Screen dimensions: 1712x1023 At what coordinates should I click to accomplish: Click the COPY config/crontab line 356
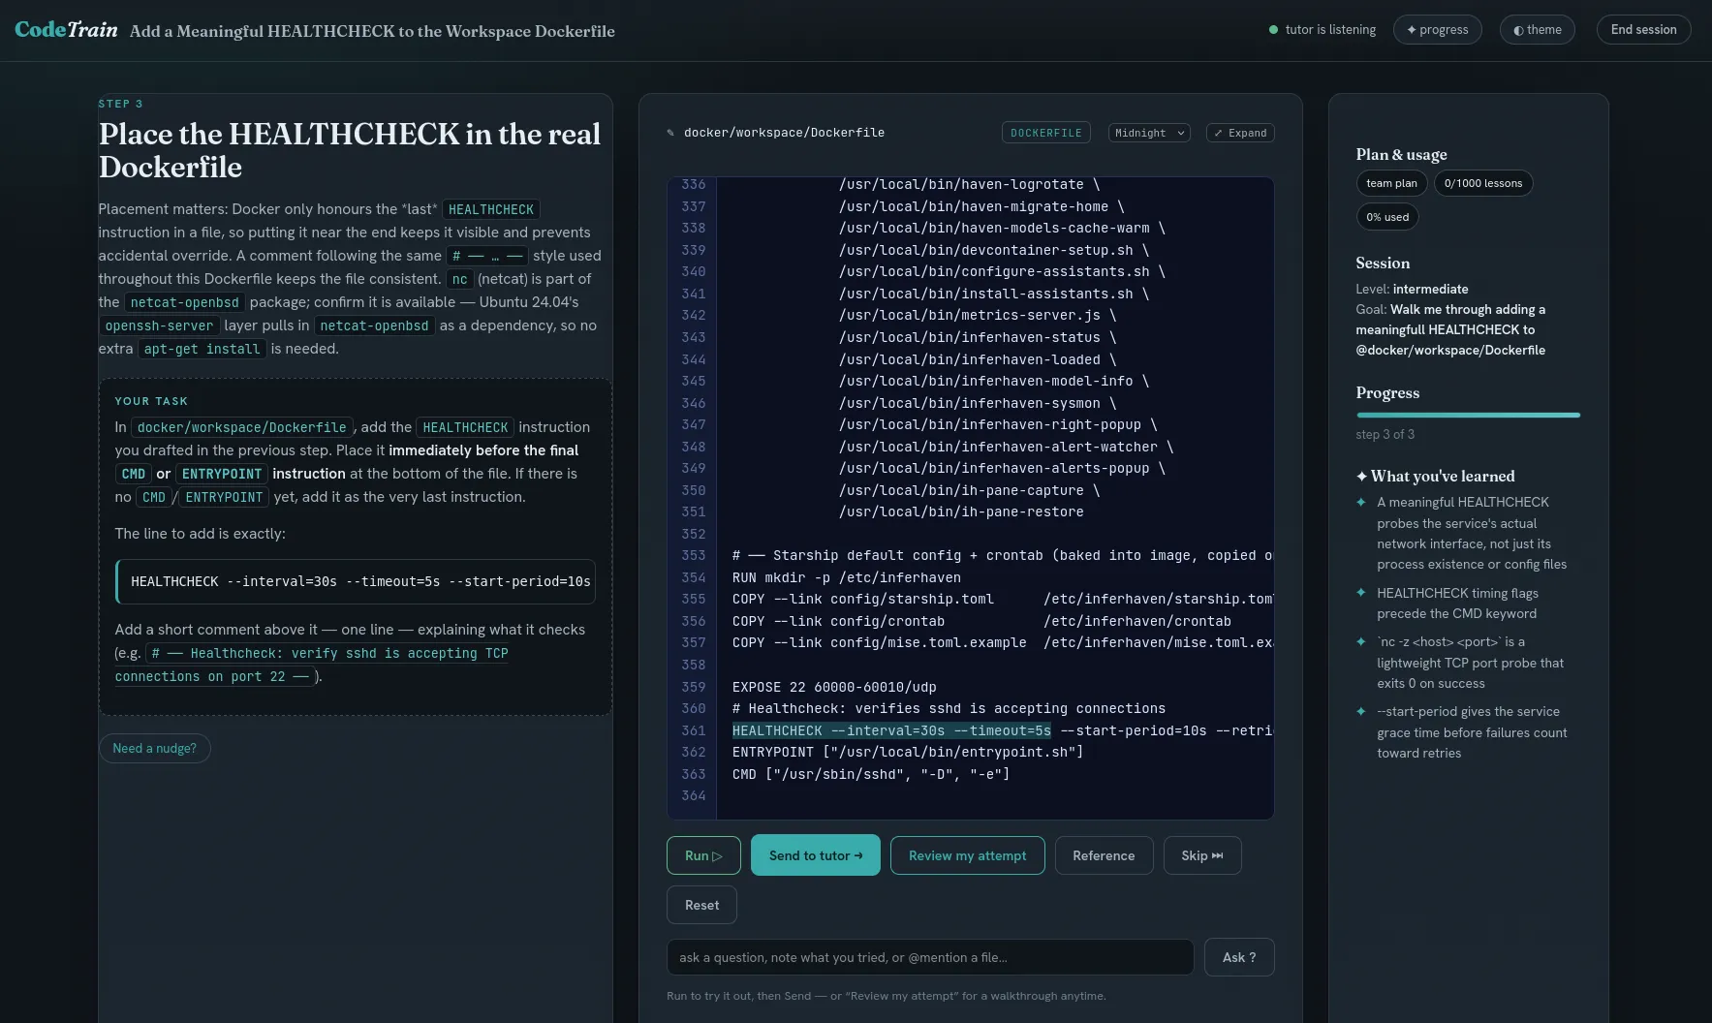point(981,621)
